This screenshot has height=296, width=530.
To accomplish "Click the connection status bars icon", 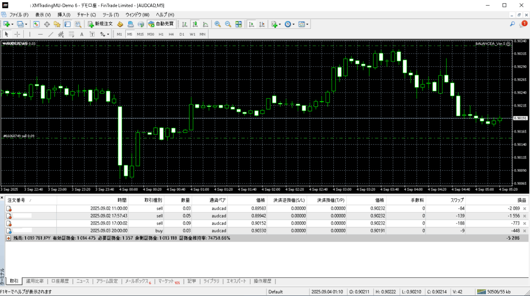I will point(481,292).
